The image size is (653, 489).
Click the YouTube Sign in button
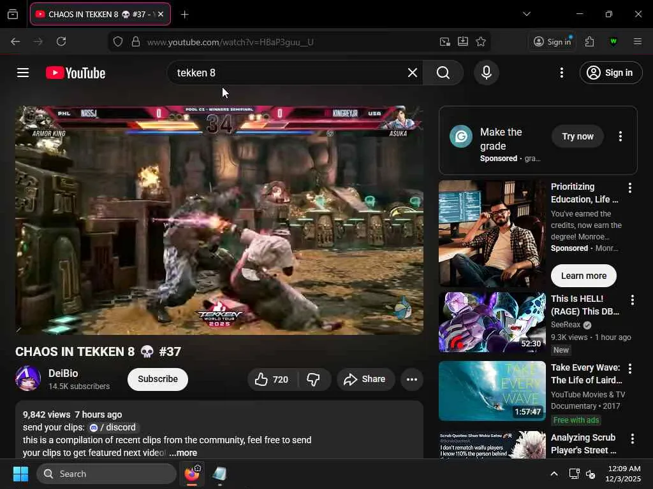[x=610, y=73]
